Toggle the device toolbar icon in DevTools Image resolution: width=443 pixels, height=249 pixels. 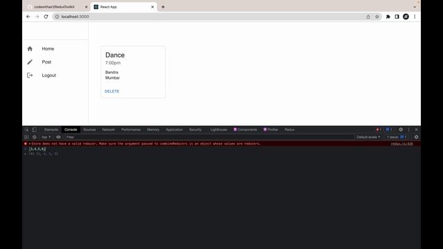(34, 129)
